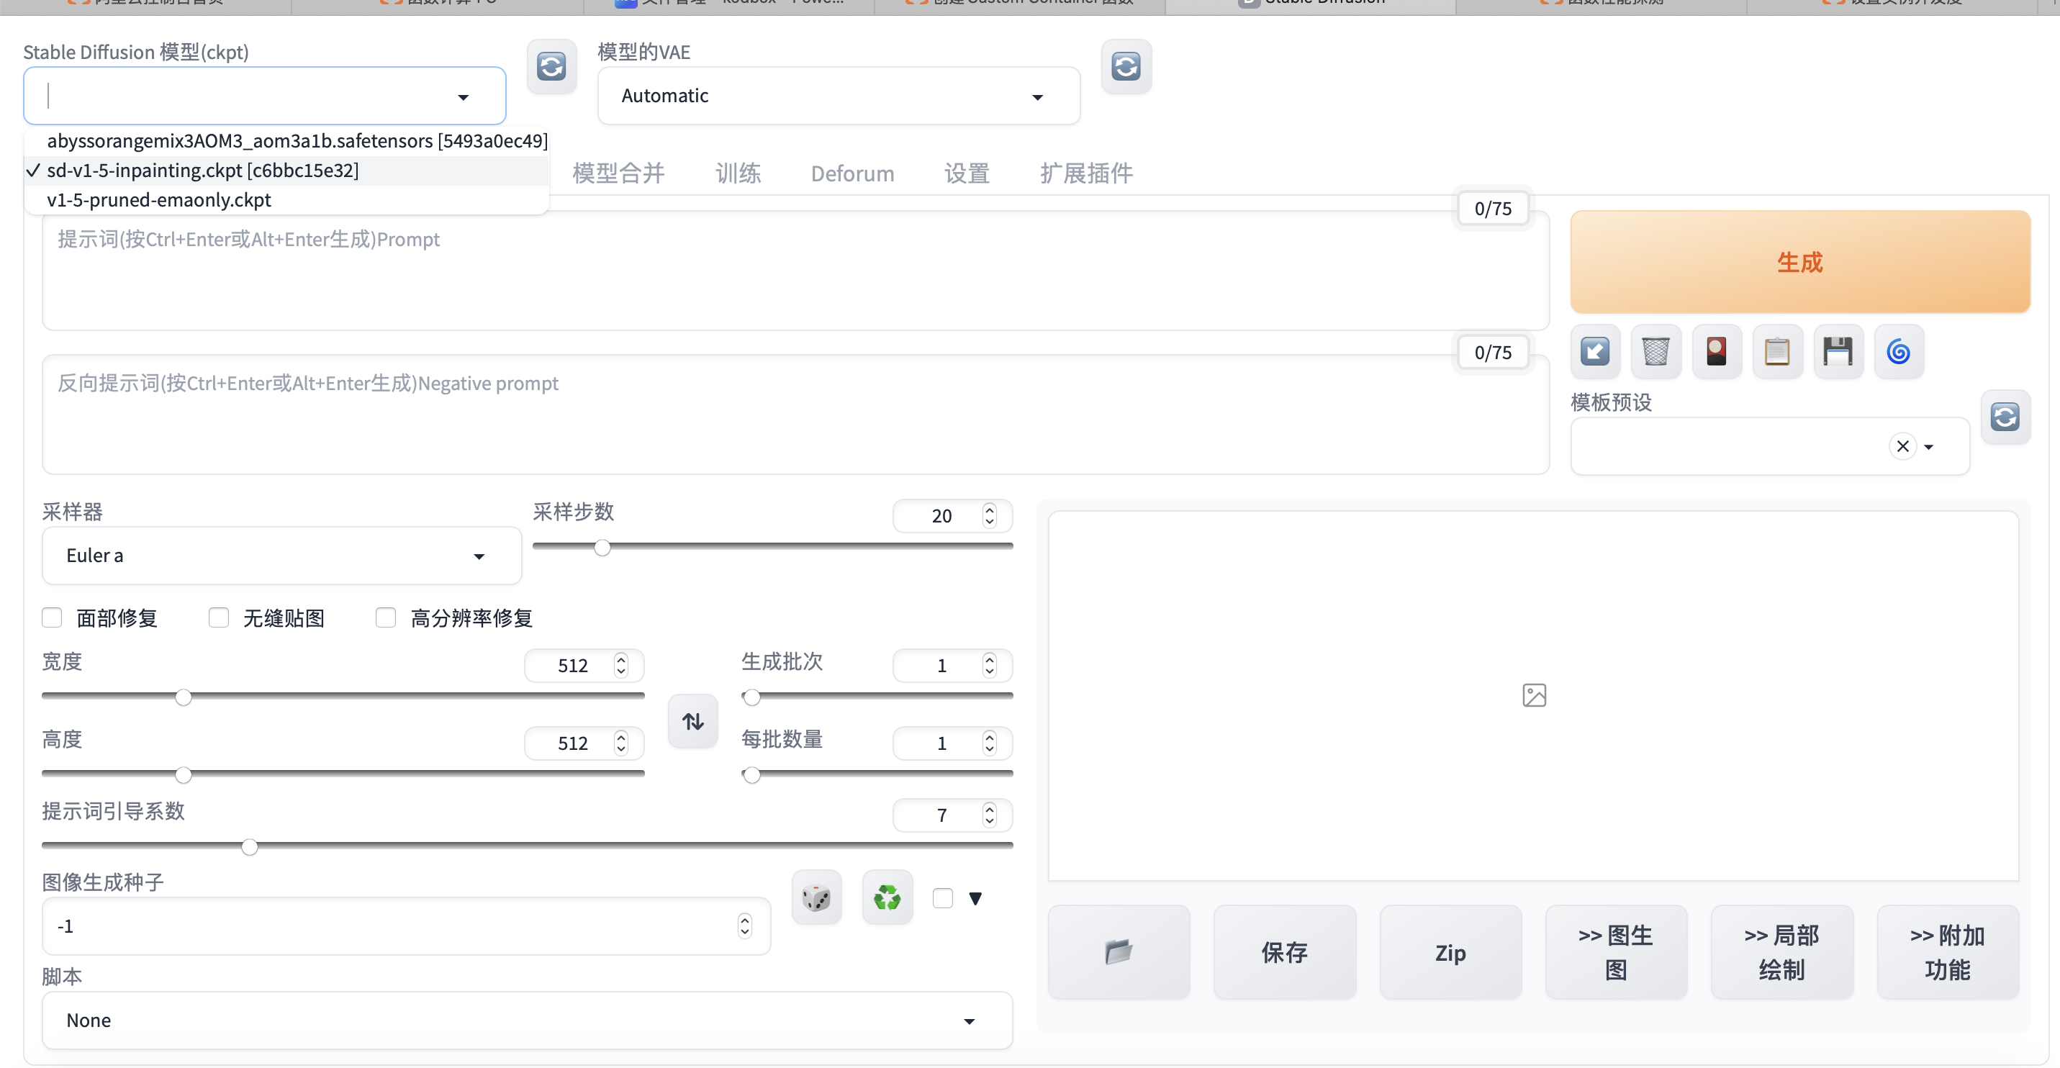Image resolution: width=2060 pixels, height=1068 pixels.
Task: Click the clipboard apply style icon
Action: [x=1777, y=352]
